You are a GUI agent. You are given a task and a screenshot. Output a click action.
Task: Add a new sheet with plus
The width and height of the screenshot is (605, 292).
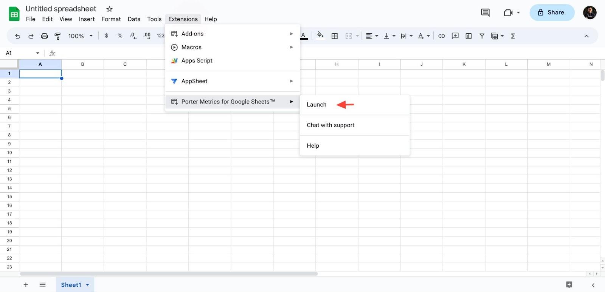pos(26,285)
